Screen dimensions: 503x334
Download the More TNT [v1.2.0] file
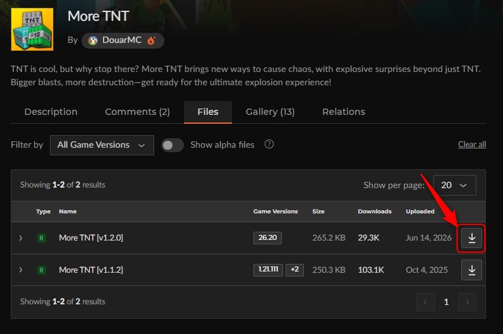[x=471, y=238]
